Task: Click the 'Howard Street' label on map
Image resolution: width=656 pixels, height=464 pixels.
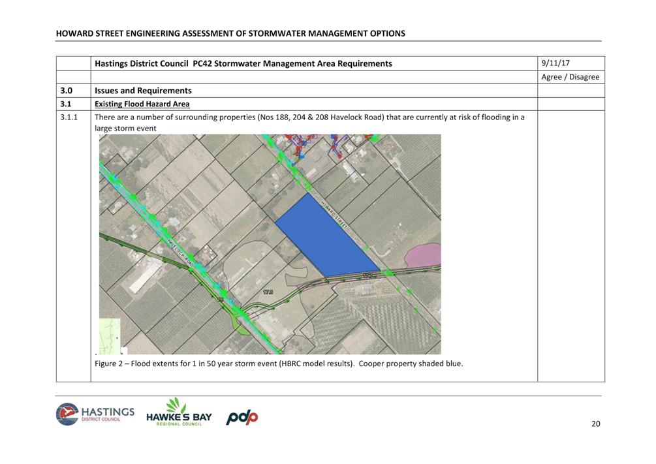Action: coord(335,215)
